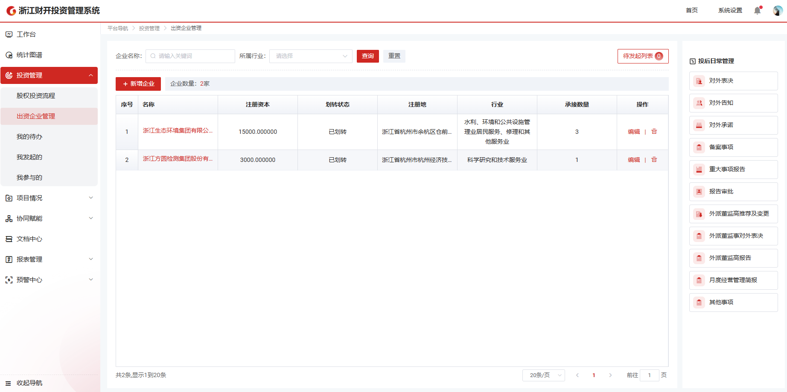Delete the 浙江方圆检测集团 row via trash icon
The height and width of the screenshot is (392, 787).
click(654, 160)
